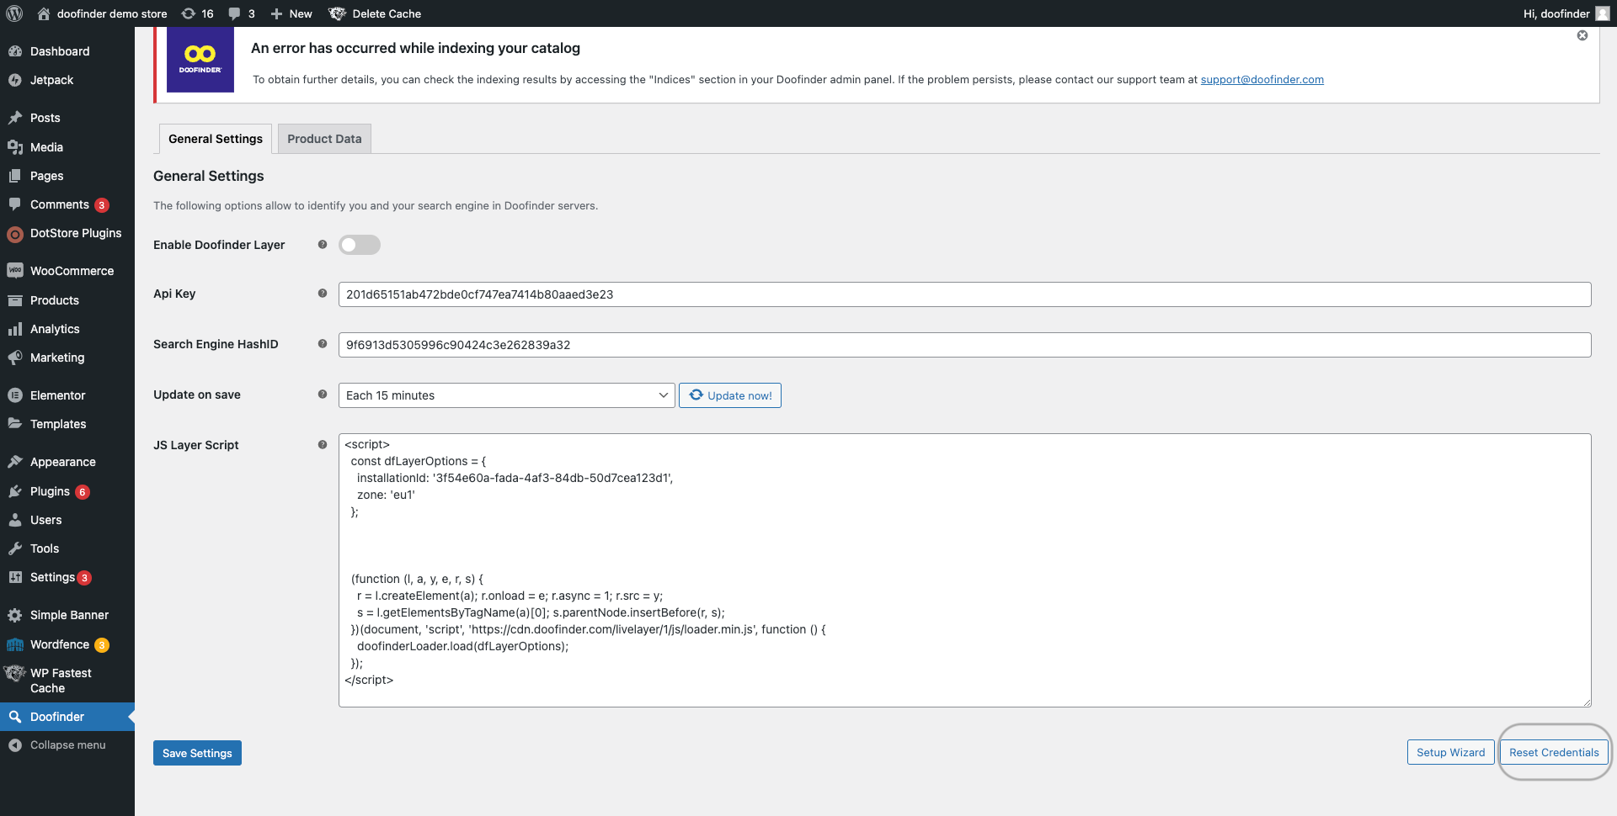Click the WooCommerce icon in sidebar
The width and height of the screenshot is (1617, 816).
tap(15, 271)
